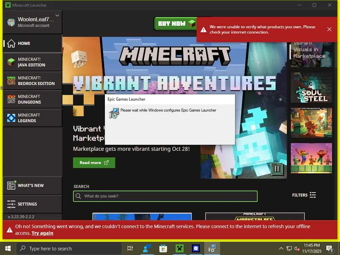
Task: Click the Epic Games installer icon in dialog
Action: click(114, 113)
